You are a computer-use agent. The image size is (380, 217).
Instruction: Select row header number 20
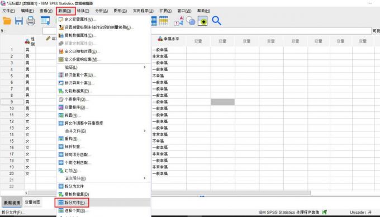click(12, 173)
